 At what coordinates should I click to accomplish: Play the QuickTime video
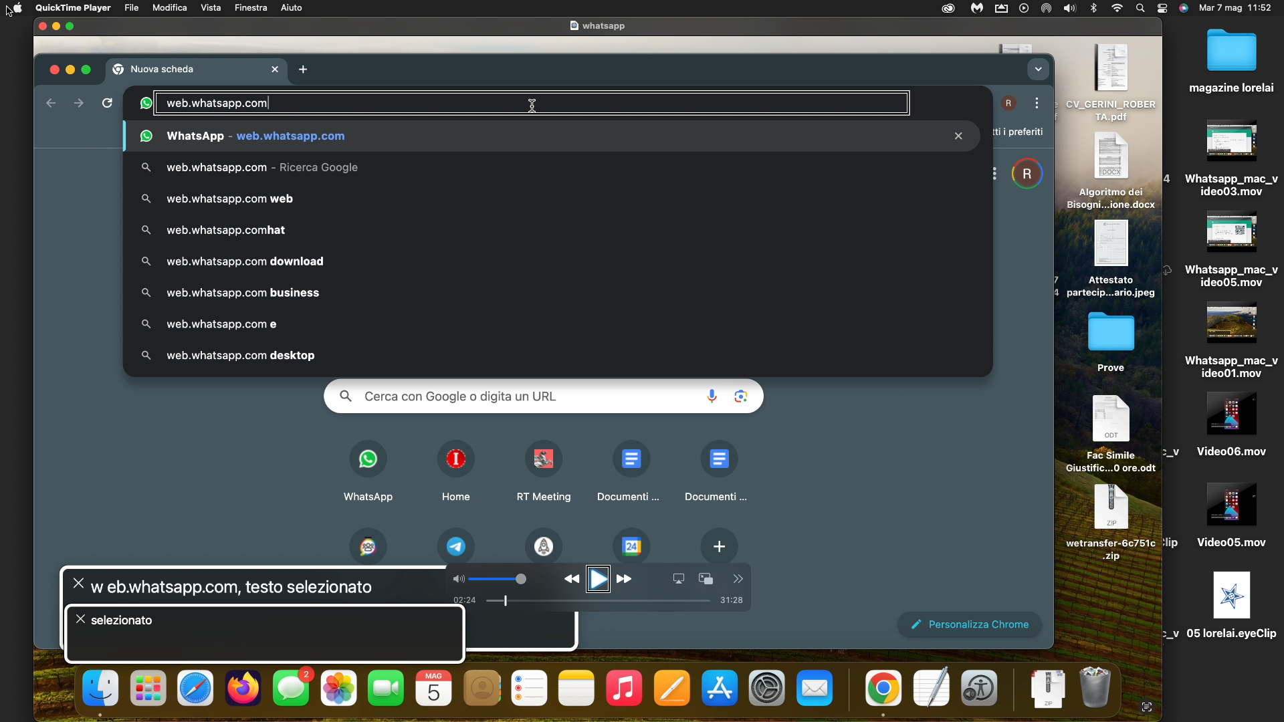point(598,579)
